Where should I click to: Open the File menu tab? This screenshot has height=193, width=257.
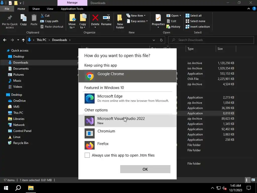coord(7,9)
